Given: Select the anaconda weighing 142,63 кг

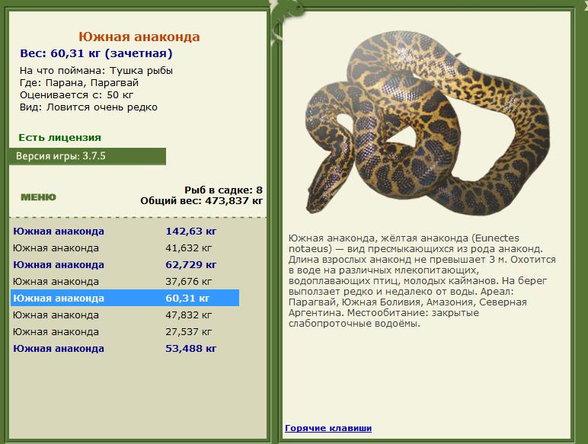Looking at the screenshot, I should click(x=125, y=231).
